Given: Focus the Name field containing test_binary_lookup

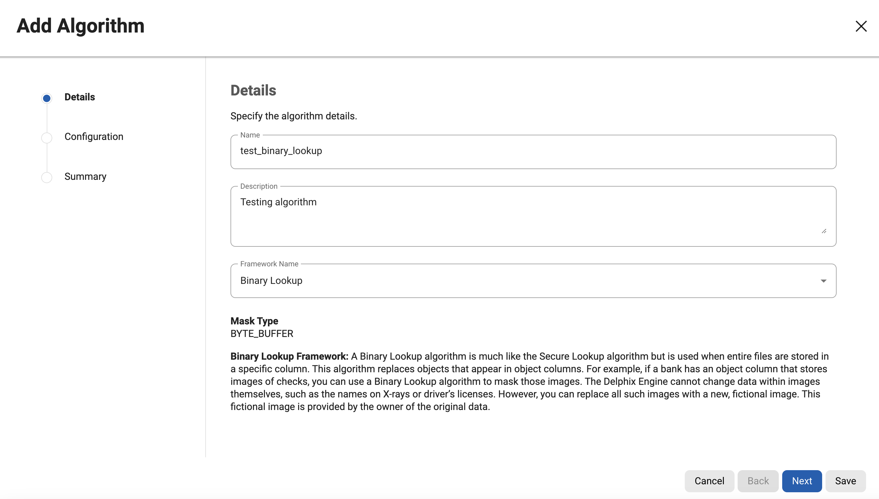Looking at the screenshot, I should pyautogui.click(x=533, y=151).
